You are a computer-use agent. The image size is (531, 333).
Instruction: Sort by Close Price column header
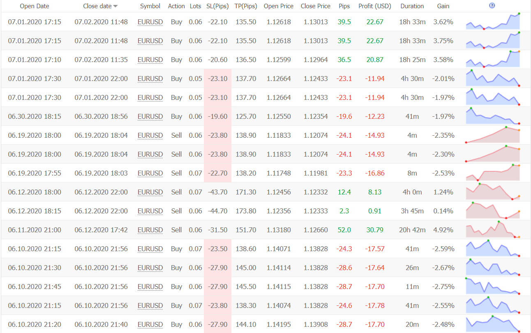click(x=316, y=6)
